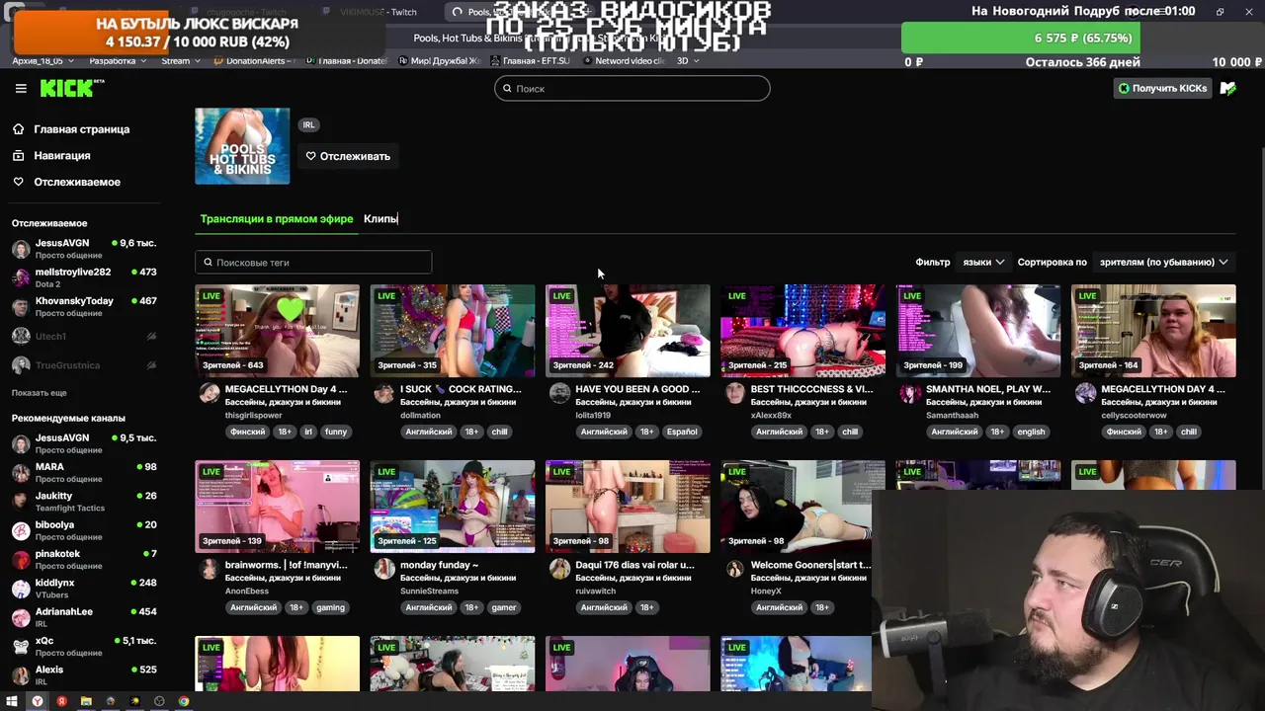
Task: Open Главная - EFT.SU bookmark
Action: pos(531,60)
